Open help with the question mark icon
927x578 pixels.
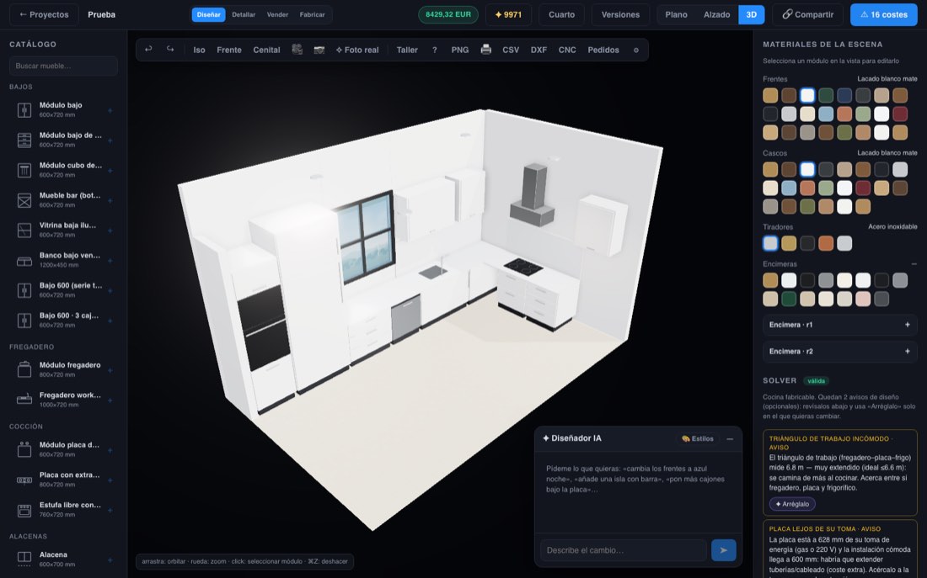pyautogui.click(x=435, y=50)
